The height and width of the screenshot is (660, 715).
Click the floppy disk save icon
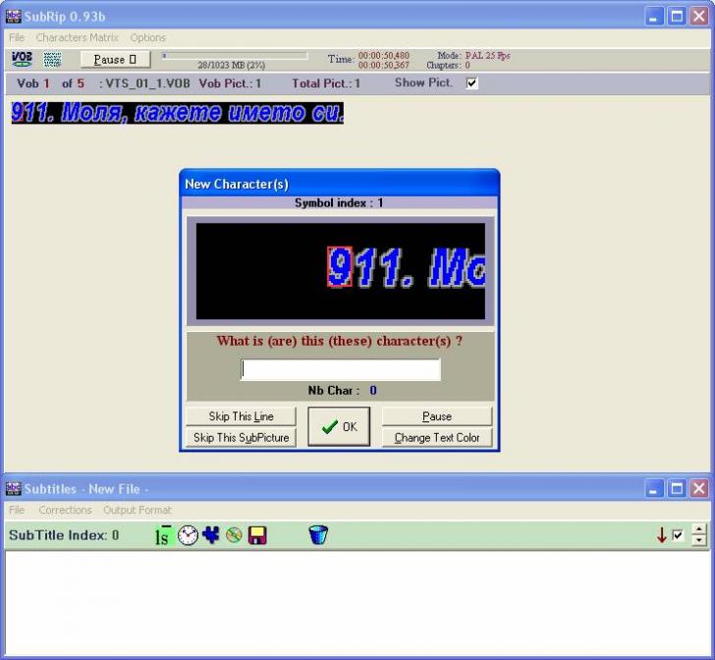coord(257,535)
